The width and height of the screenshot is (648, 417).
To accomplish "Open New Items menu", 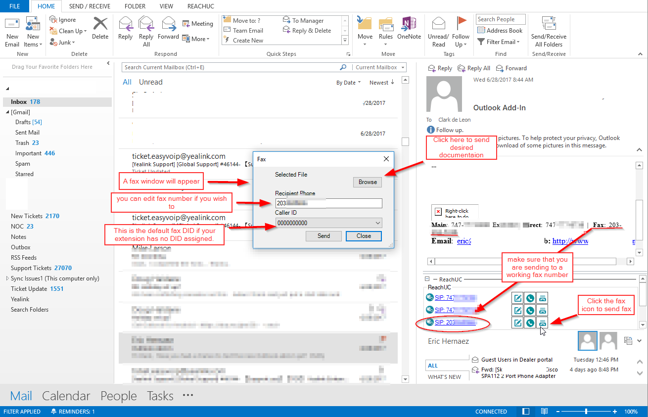I will click(33, 32).
